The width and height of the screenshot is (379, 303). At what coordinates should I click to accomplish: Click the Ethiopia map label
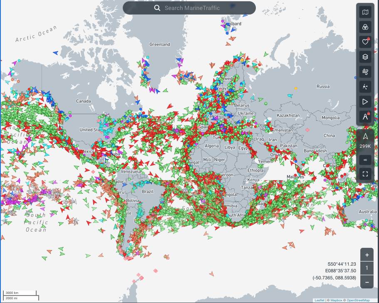(x=255, y=170)
